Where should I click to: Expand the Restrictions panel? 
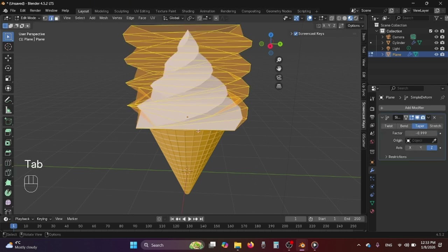(x=397, y=157)
